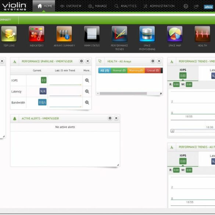Select the All (0) health filter
Viewport: 215px width, 215px height.
pos(105,71)
